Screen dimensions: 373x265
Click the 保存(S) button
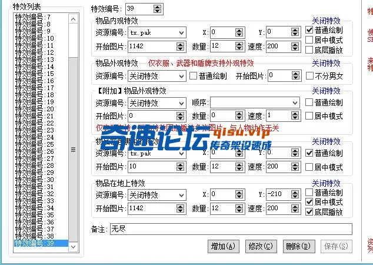[337, 246]
